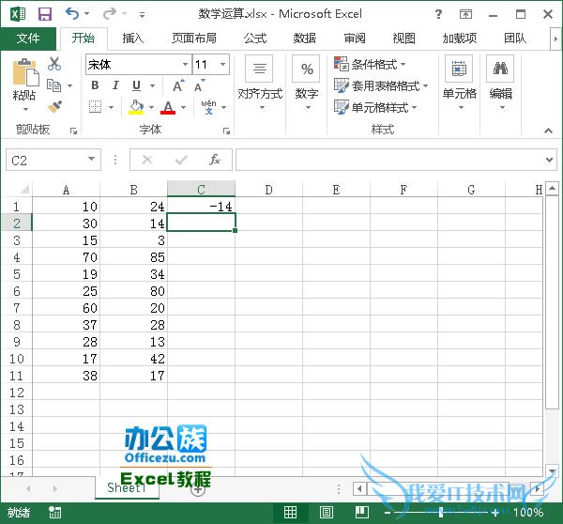Open the 文件 file menu button
563x524 pixels.
(x=28, y=39)
